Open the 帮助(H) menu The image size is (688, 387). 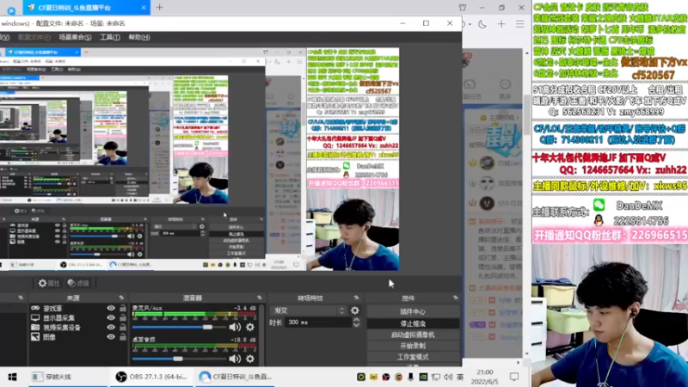coord(139,37)
